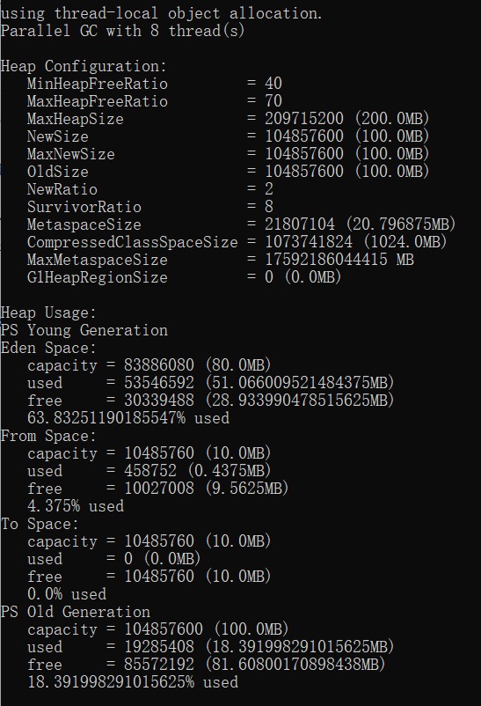Viewport: 481px width, 706px height.
Task: Click the SurvivorRatio label
Action: [84, 207]
